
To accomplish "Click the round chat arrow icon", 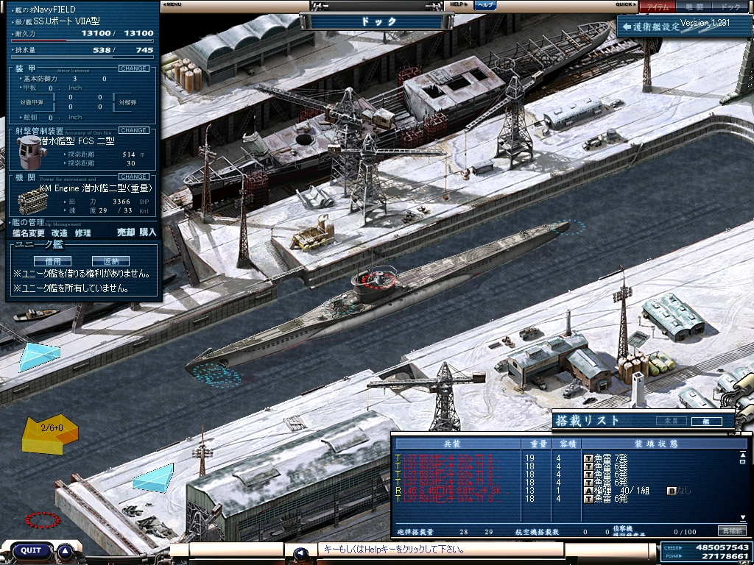I will [x=301, y=555].
